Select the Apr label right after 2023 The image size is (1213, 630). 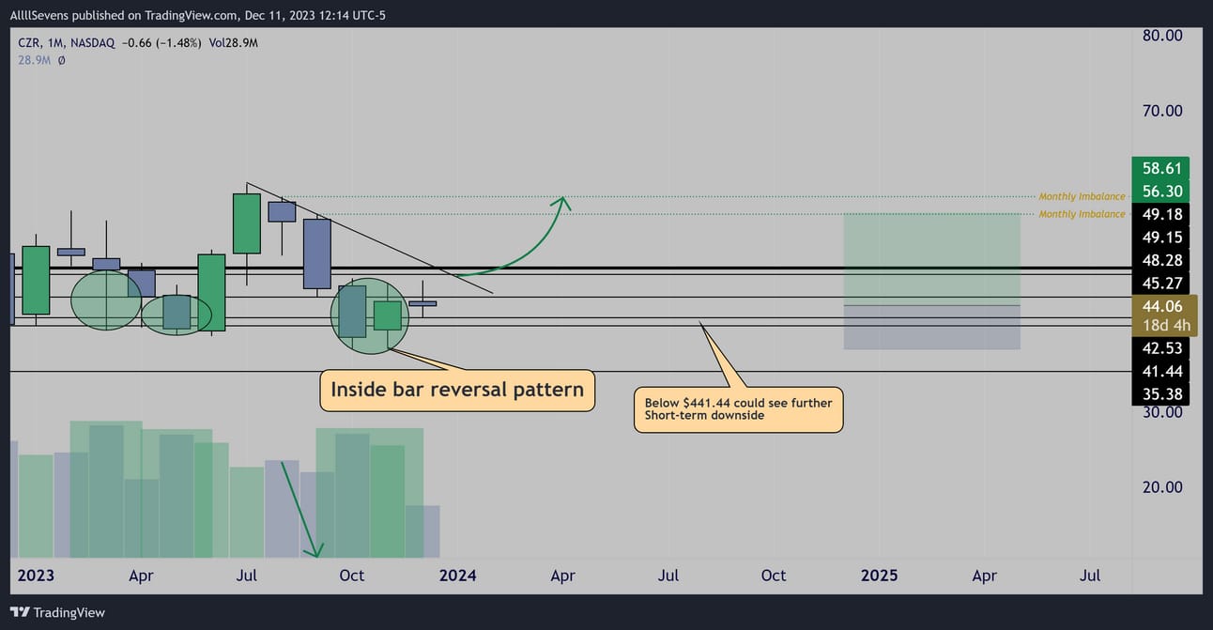coord(141,575)
